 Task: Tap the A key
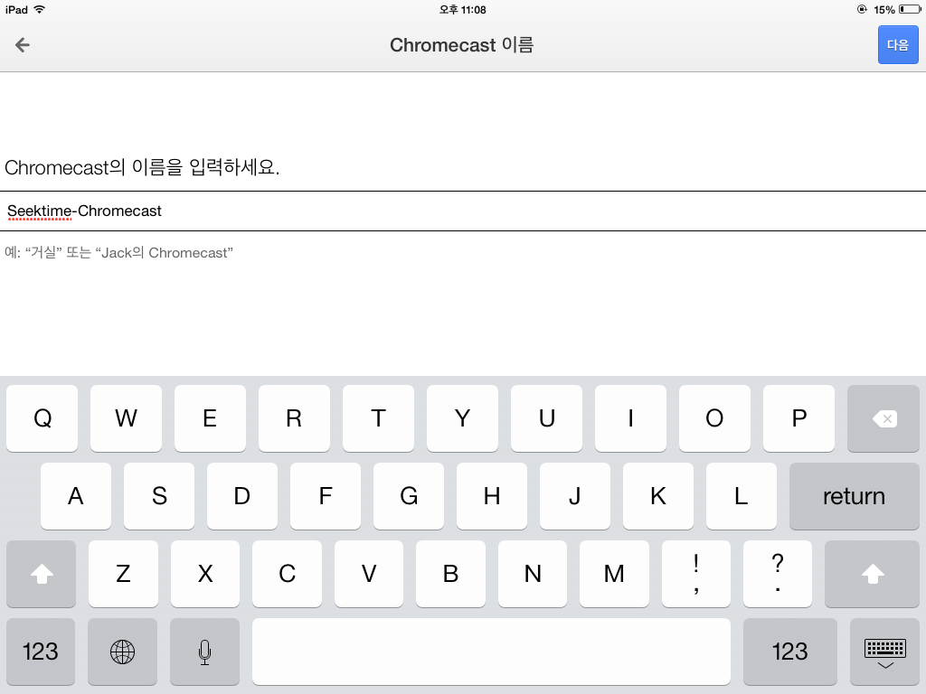[x=76, y=496]
